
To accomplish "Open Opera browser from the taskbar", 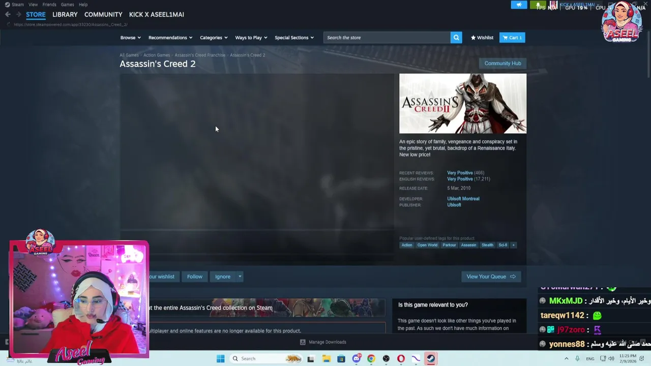I will [401, 359].
